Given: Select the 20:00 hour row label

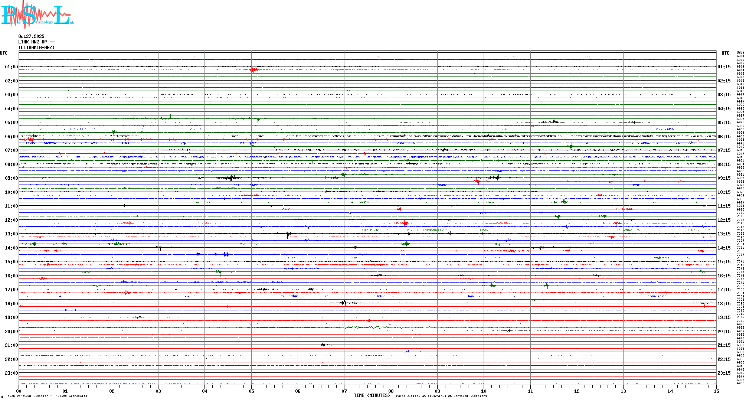Looking at the screenshot, I should tap(11, 332).
